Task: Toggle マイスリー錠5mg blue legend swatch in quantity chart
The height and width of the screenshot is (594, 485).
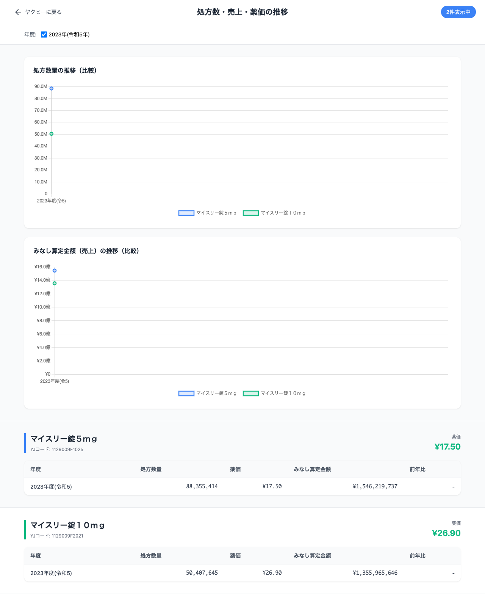Action: (186, 213)
